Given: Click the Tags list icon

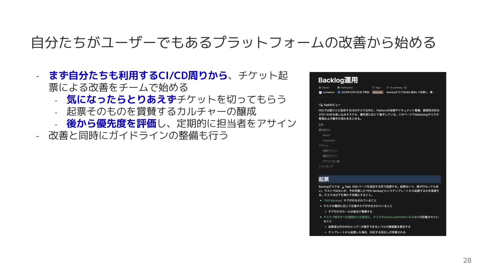Looking at the screenshot, I should click(x=373, y=88).
